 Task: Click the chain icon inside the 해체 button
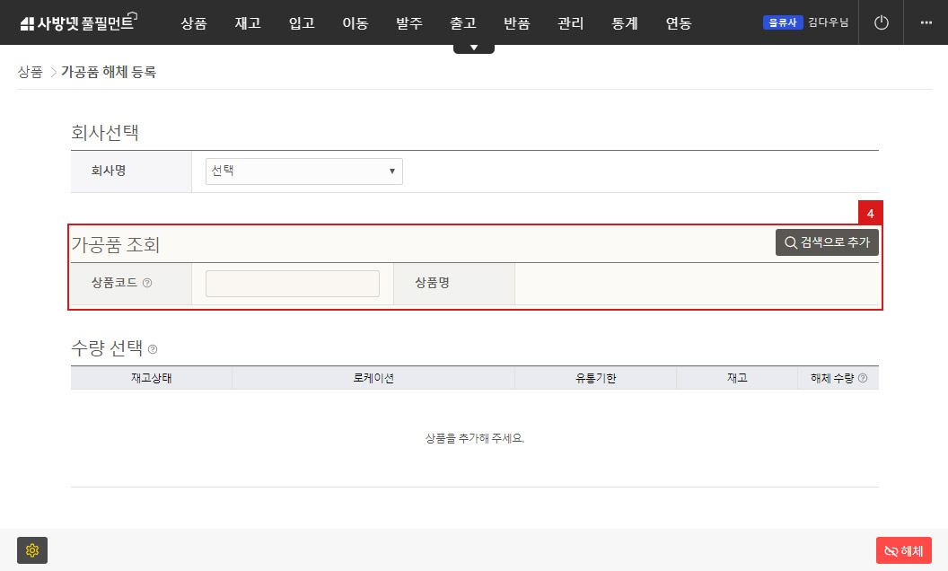891,550
